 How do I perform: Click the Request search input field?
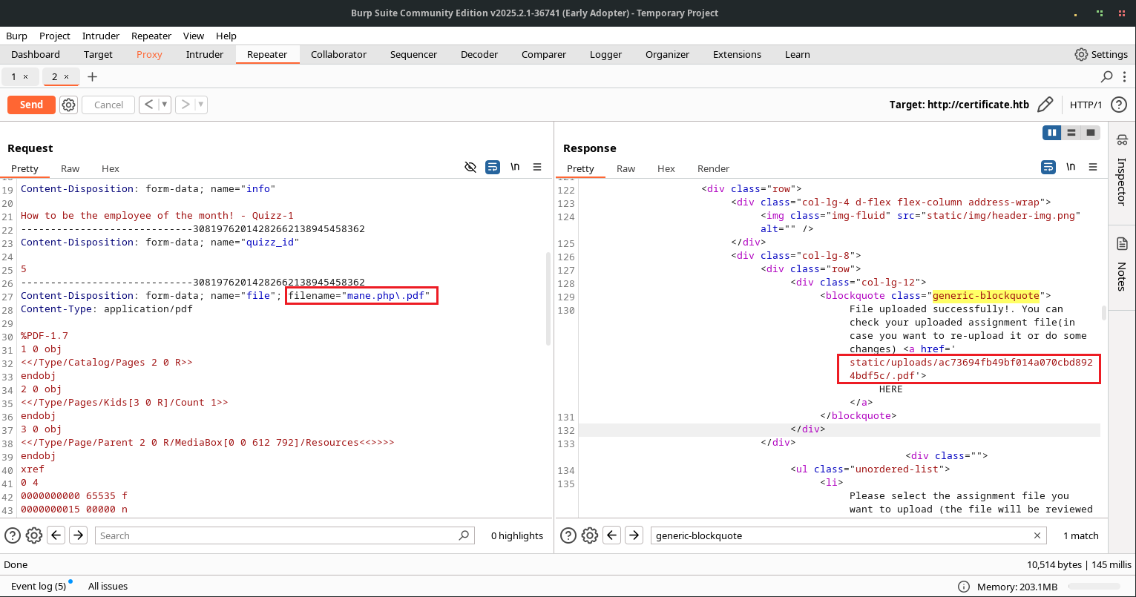(x=284, y=535)
